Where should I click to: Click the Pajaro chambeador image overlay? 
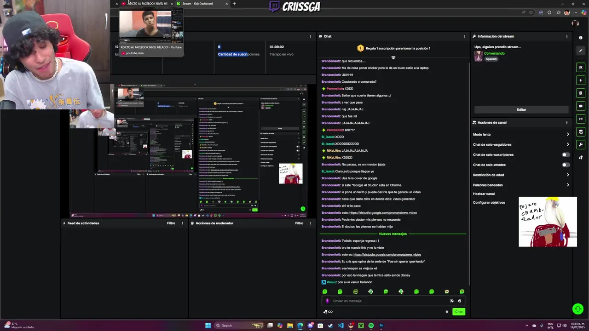[x=548, y=222]
